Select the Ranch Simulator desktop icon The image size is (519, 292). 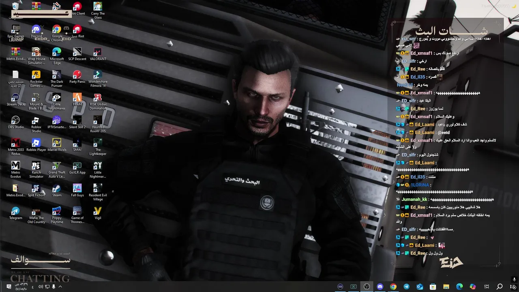pyautogui.click(x=36, y=170)
